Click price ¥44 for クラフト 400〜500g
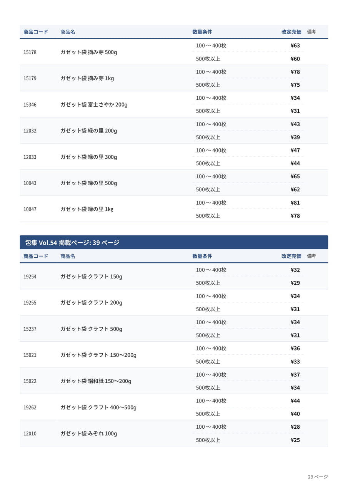 [x=295, y=401]
